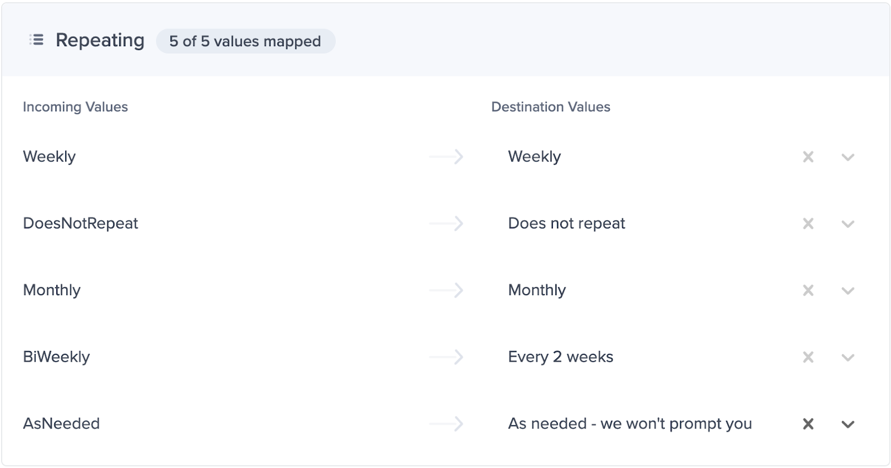The image size is (891, 468).
Task: Open the Weekly destination dropdown chevron
Action: click(x=848, y=157)
